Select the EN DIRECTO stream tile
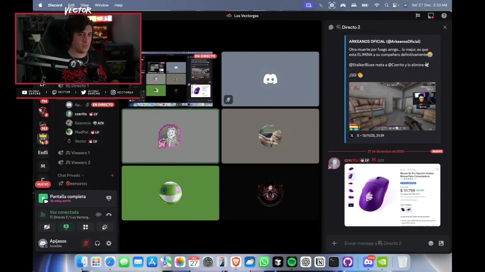The image size is (485, 272). [x=170, y=79]
